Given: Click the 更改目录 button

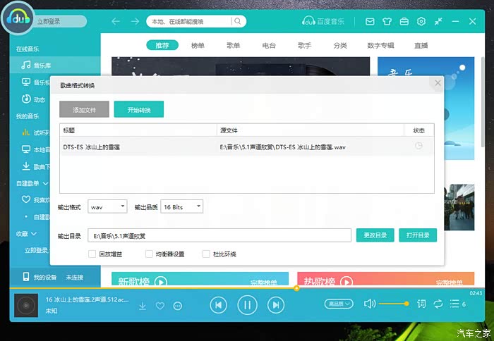Looking at the screenshot, I should coord(375,235).
